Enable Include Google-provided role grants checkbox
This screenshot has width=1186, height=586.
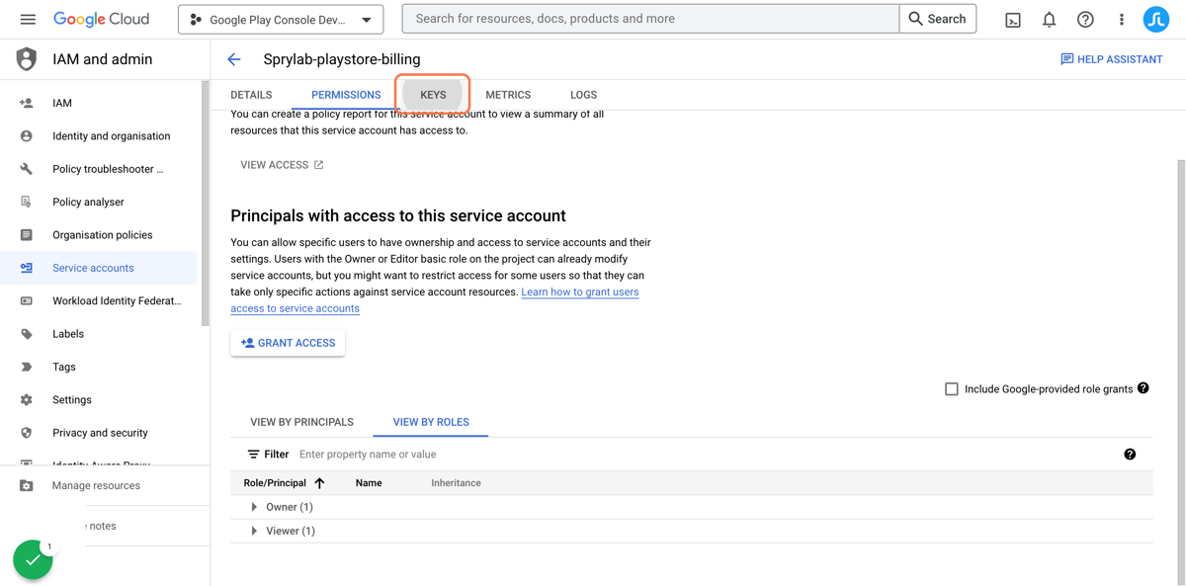tap(952, 389)
